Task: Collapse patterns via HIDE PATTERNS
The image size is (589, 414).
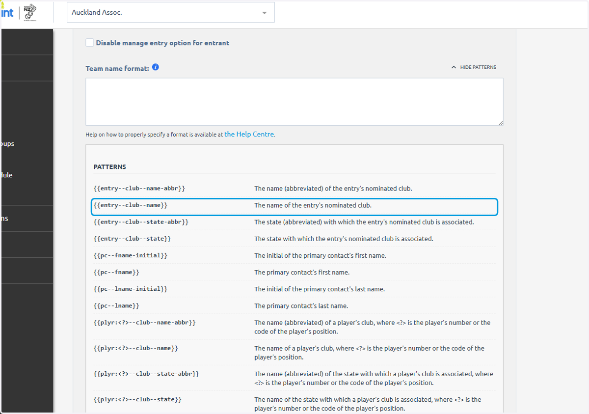Action: point(474,67)
